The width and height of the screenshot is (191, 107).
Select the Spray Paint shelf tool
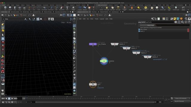click(x=62, y=8)
